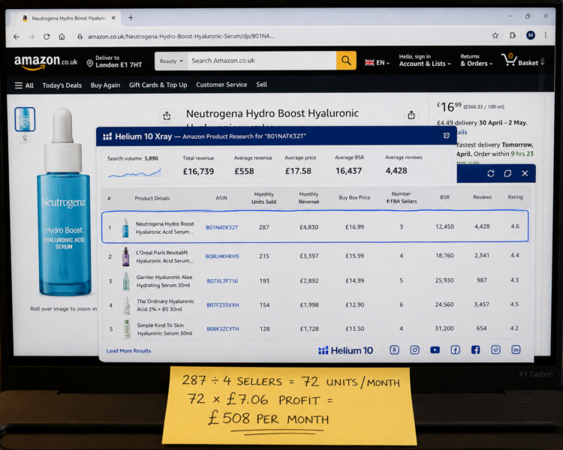Image resolution: width=563 pixels, height=450 pixels.
Task: Click the browser forward arrow
Action: pyautogui.click(x=32, y=37)
